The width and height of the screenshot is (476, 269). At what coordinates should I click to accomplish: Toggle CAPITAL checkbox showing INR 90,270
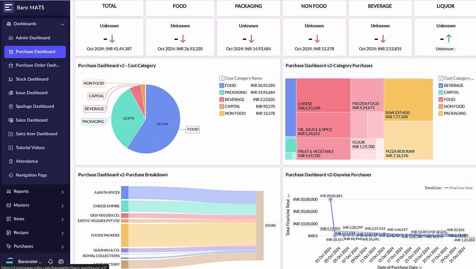click(x=222, y=106)
